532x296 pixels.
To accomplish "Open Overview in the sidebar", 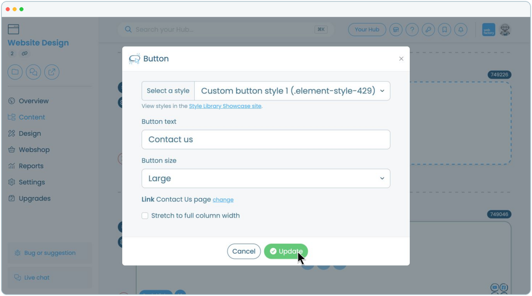I will coord(34,101).
